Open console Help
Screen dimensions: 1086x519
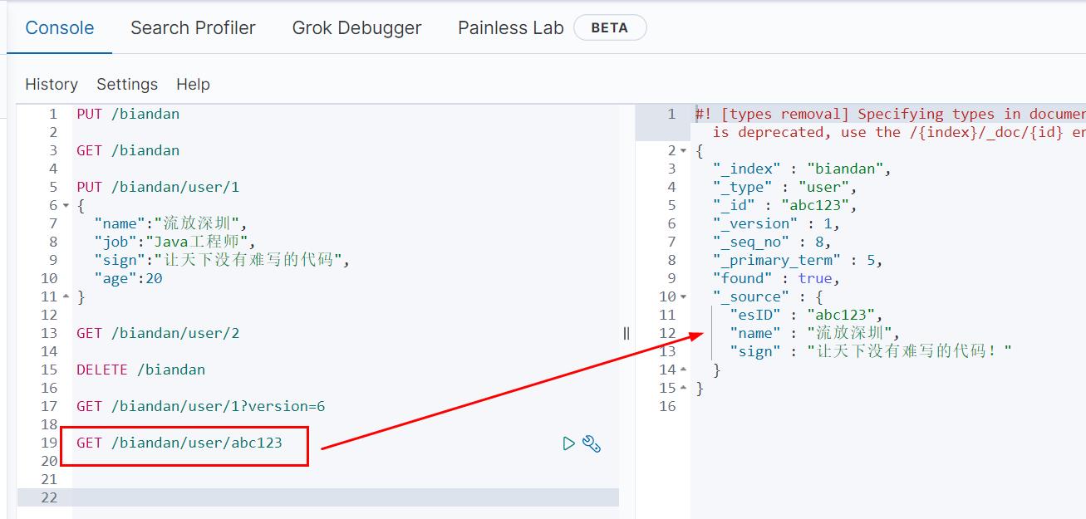click(x=193, y=84)
